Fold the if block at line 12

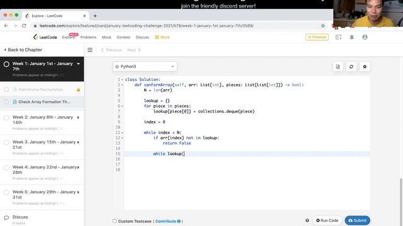click(x=122, y=138)
